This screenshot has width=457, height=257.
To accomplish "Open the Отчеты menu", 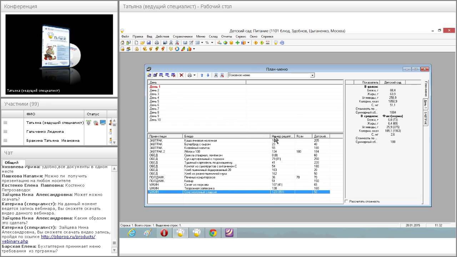I will pos(226,36).
